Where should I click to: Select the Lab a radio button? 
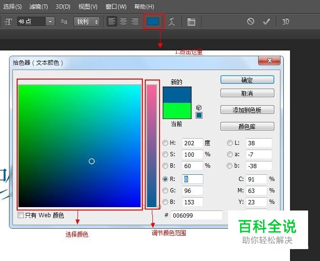coord(230,154)
